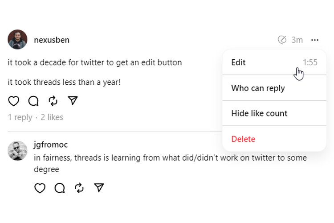Image resolution: width=334 pixels, height=223 pixels.
Task: Delete the post via the red menu entry
Action: coord(243,139)
